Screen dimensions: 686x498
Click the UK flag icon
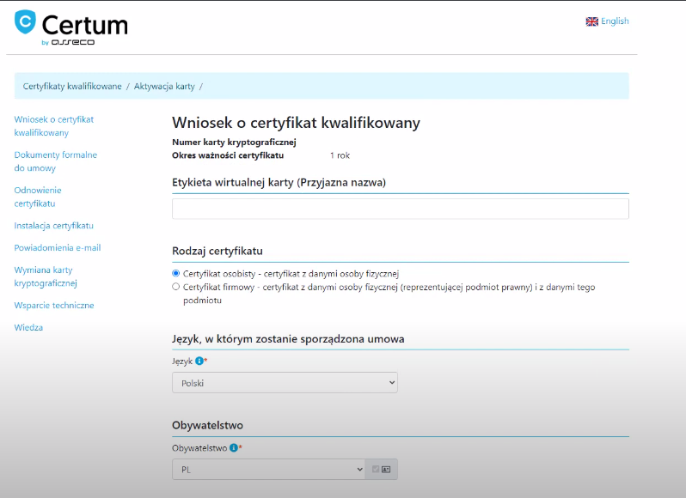click(x=592, y=21)
